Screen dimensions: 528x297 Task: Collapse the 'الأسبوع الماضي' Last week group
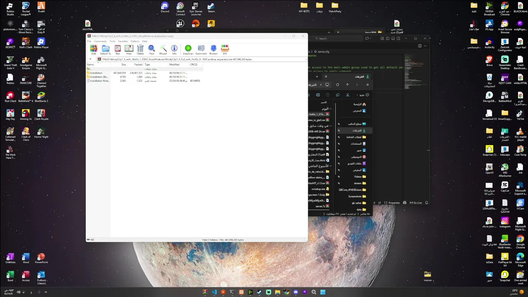[x=331, y=166]
